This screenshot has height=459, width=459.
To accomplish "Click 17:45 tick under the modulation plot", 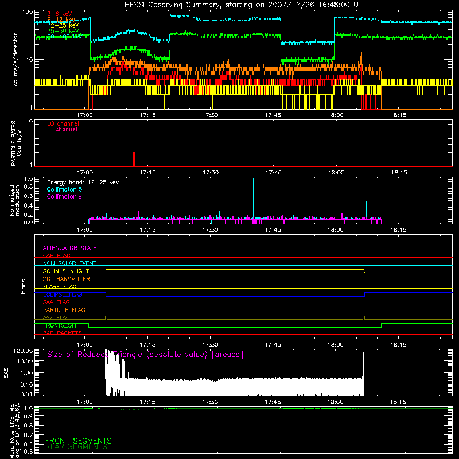I will 273,230.
